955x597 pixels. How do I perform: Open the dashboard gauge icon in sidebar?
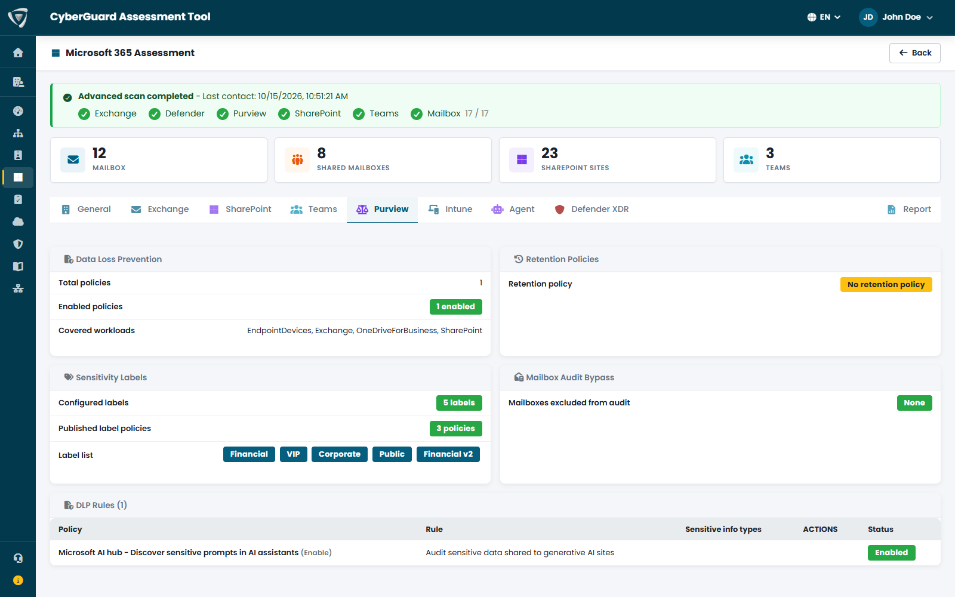18,111
